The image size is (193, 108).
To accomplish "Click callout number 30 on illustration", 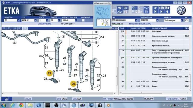I will [15, 43].
